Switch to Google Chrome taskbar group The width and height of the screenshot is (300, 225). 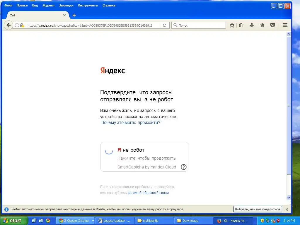tap(74, 221)
